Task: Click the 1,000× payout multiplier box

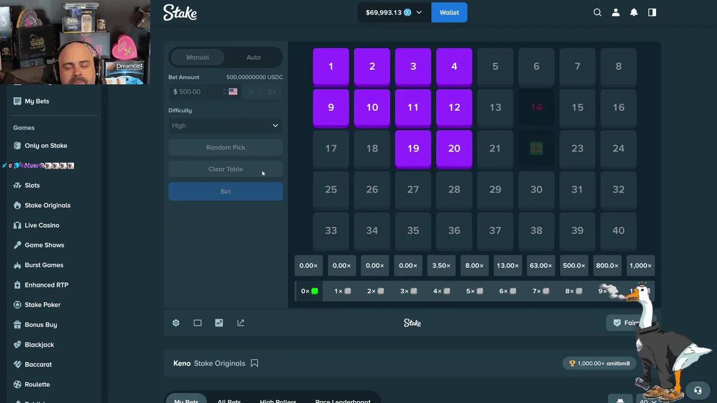Action: tap(640, 265)
